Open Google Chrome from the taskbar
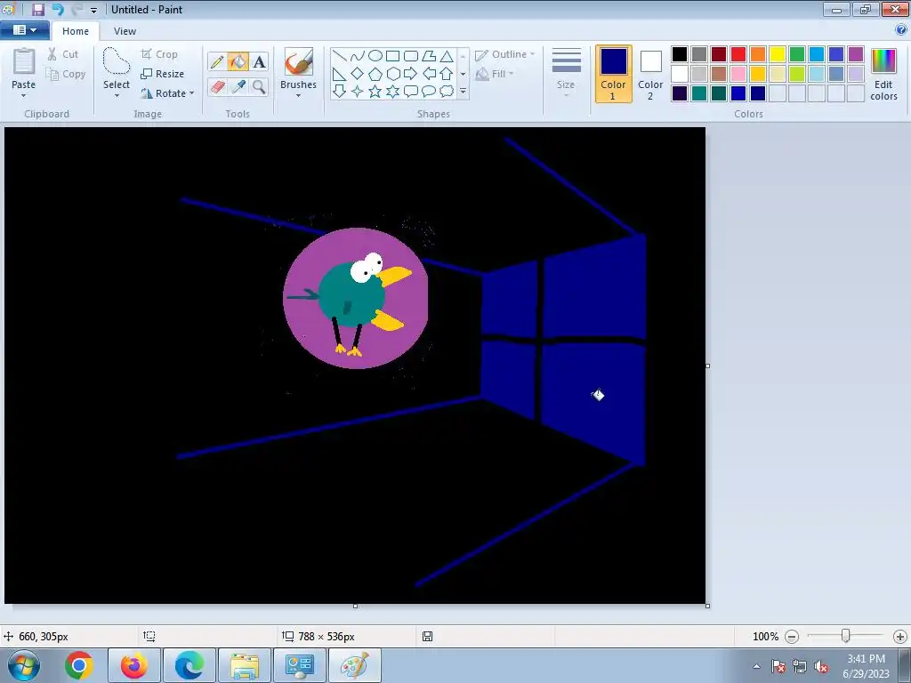This screenshot has height=683, width=911. [79, 665]
